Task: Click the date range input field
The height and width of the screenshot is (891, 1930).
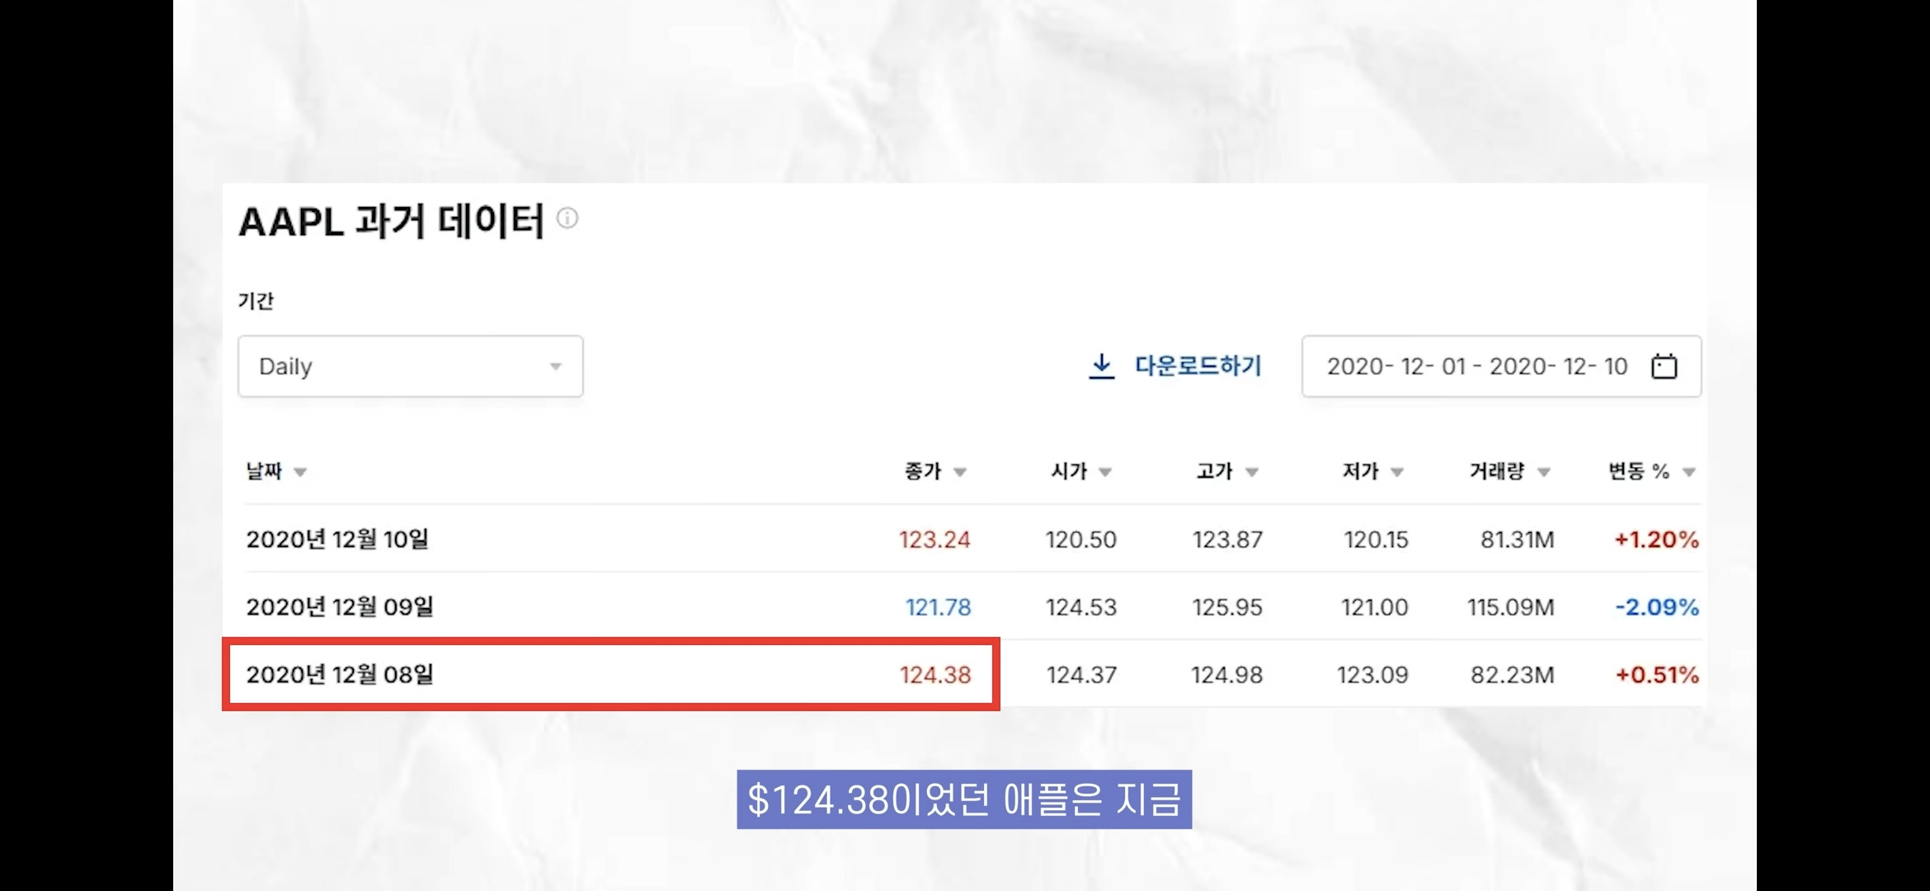Action: tap(1476, 366)
